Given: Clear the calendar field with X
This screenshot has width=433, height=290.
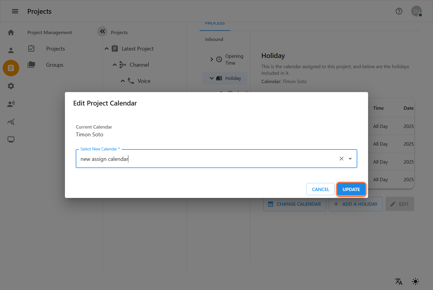Looking at the screenshot, I should click(341, 159).
